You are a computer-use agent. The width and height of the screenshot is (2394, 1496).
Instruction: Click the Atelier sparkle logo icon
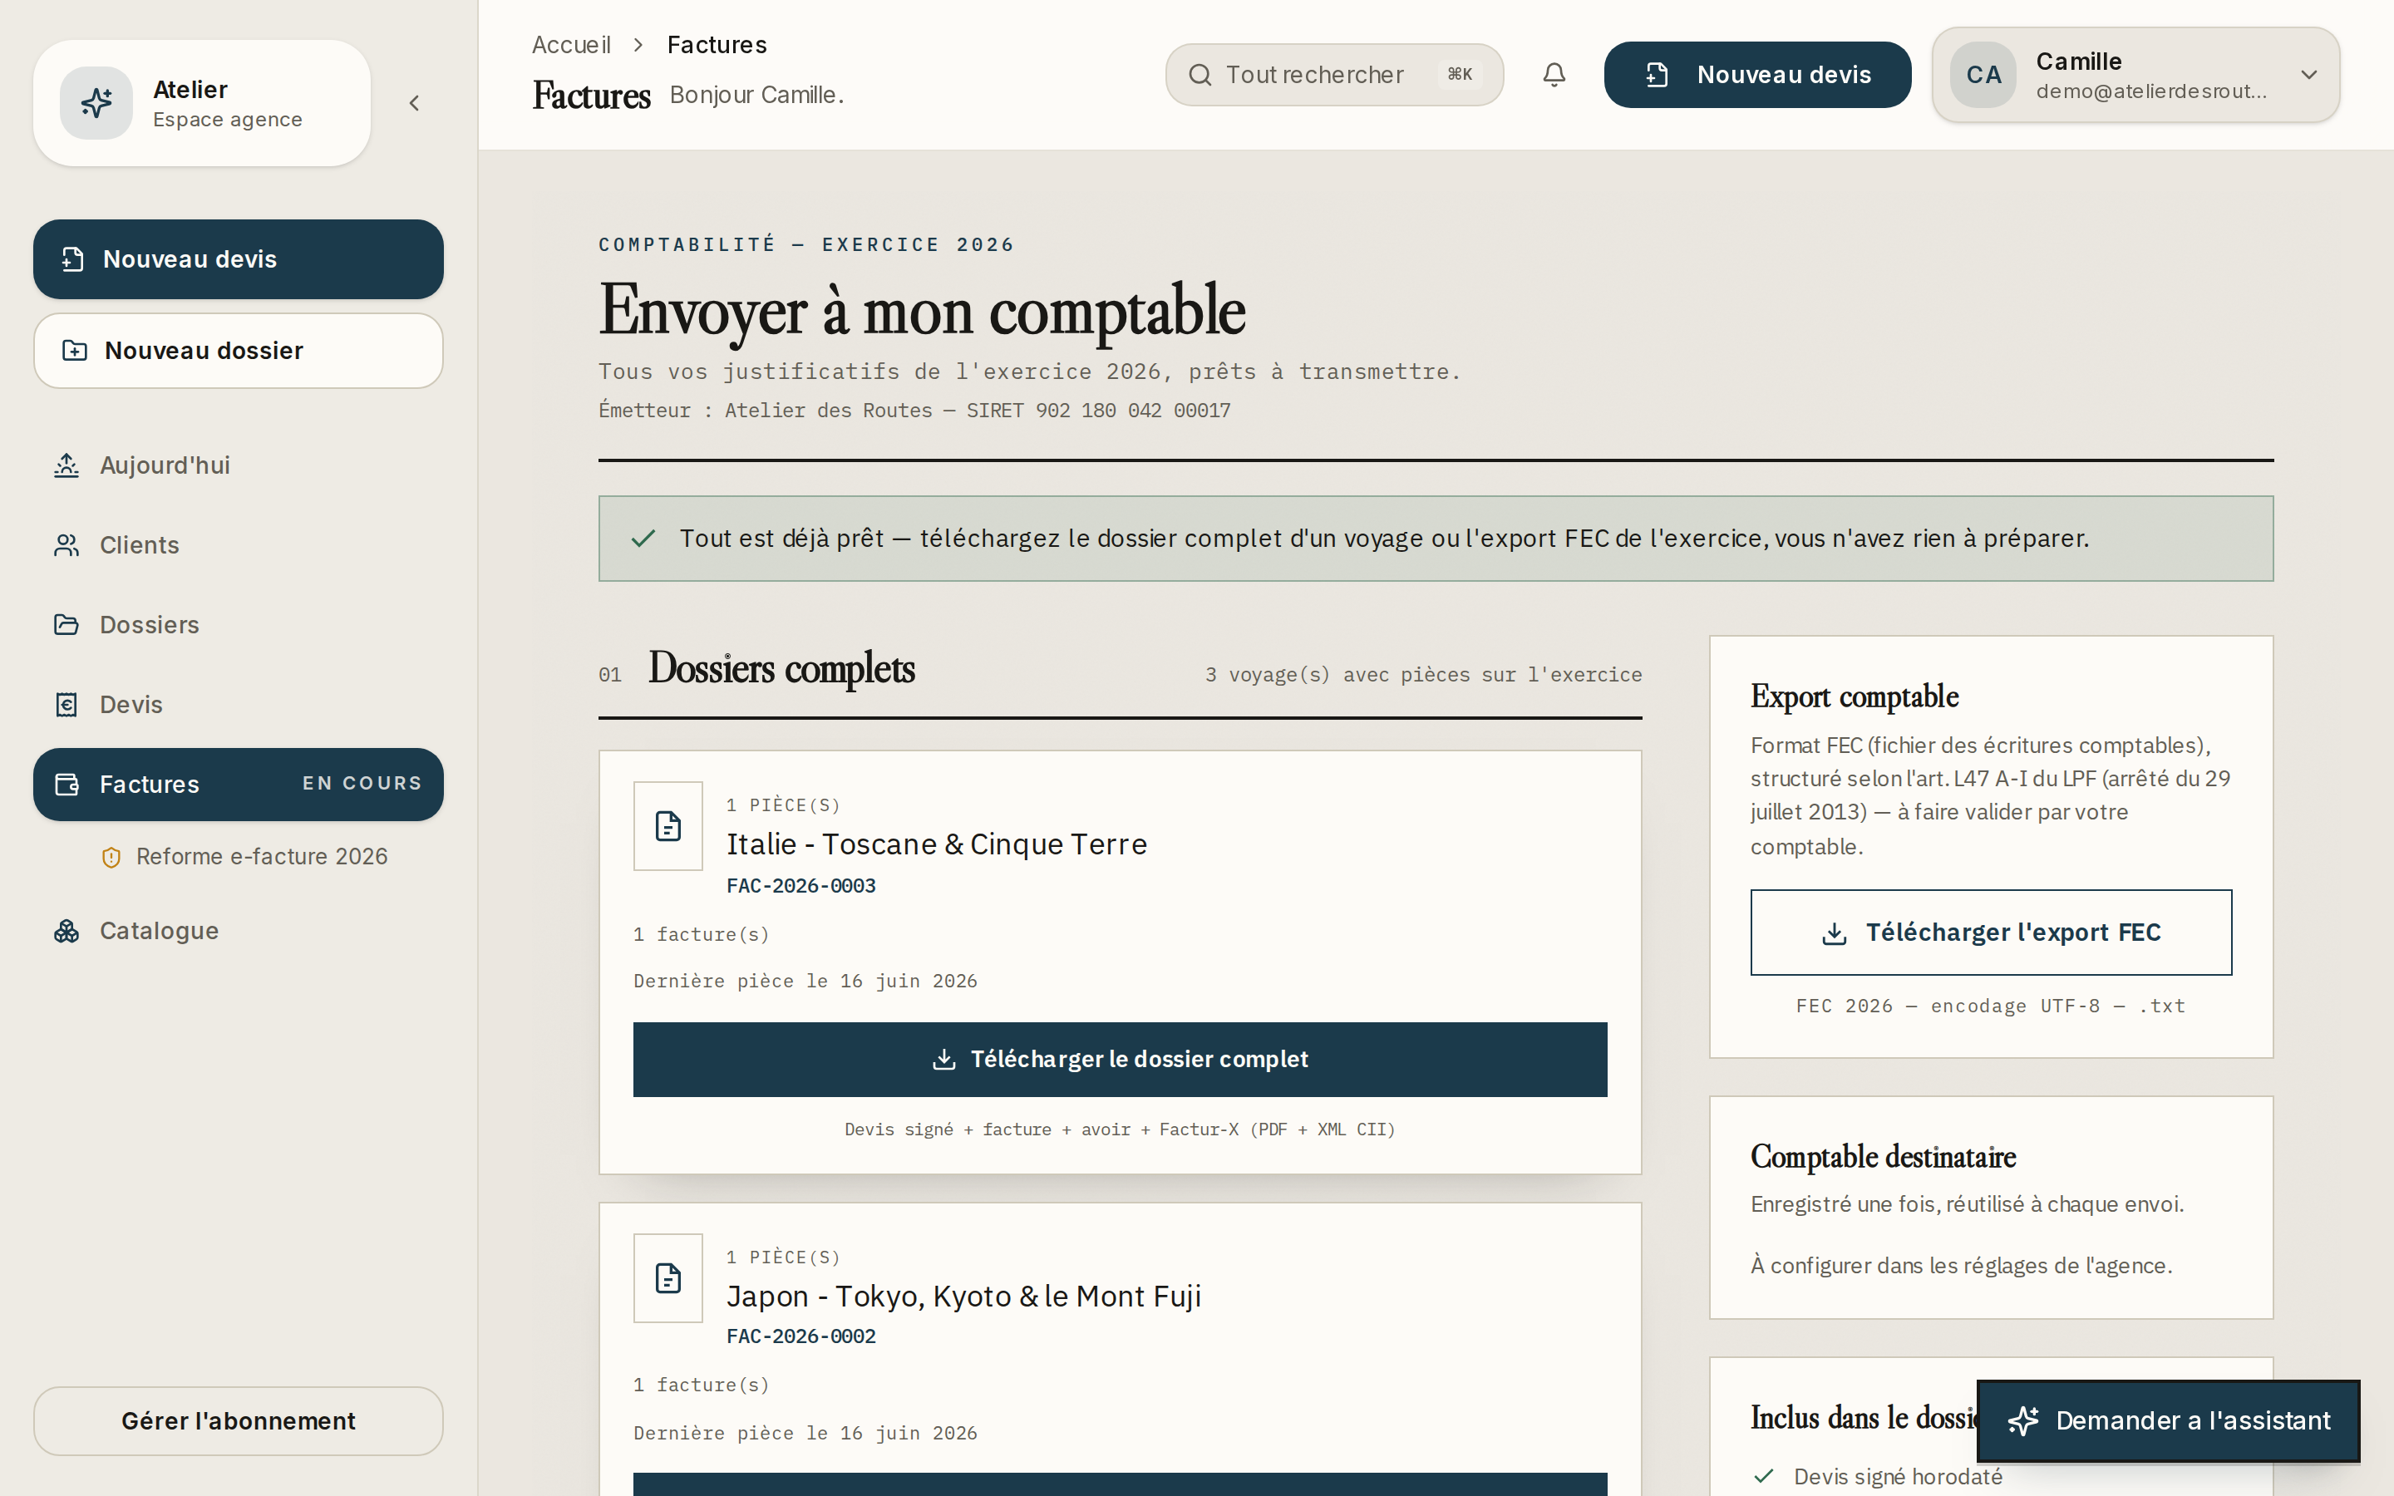click(96, 103)
